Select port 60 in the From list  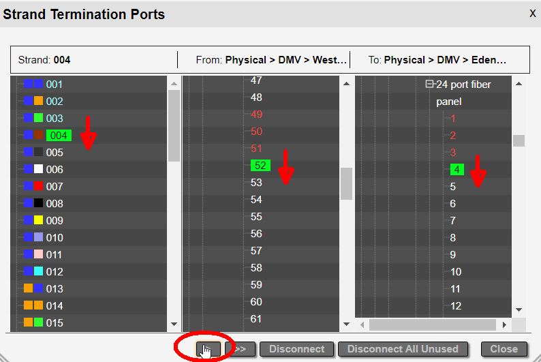[256, 302]
